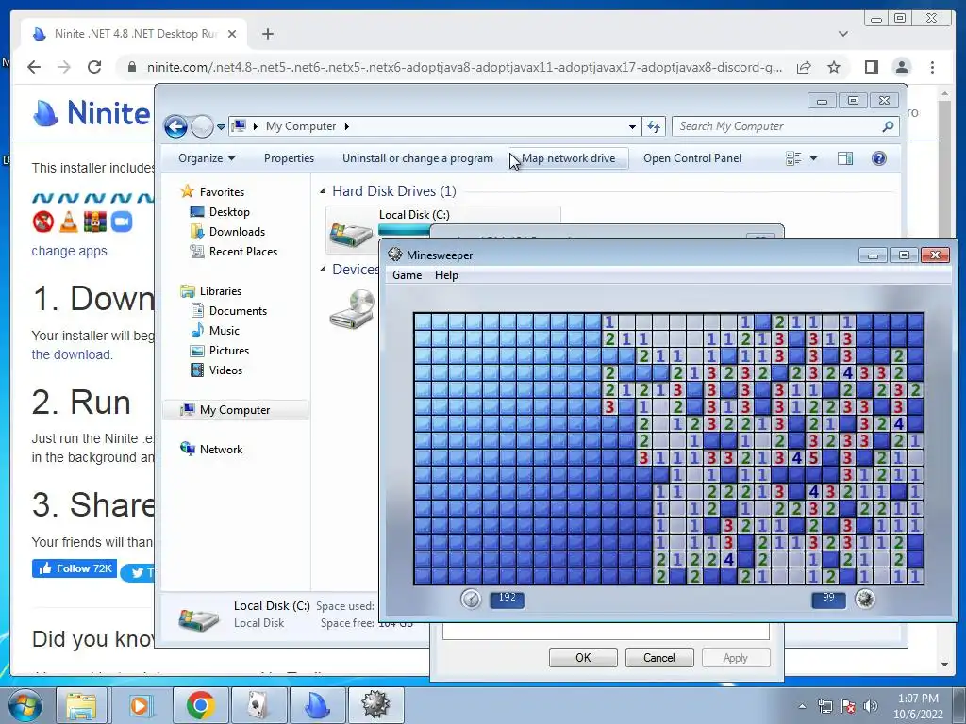
Task: Click the search magnifier in My Computer
Action: (x=888, y=126)
